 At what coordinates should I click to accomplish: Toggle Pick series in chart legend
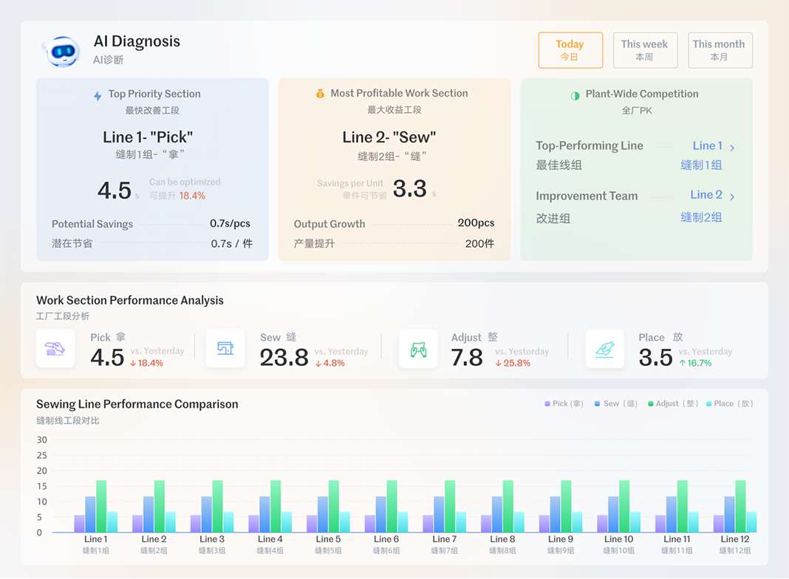coord(564,403)
